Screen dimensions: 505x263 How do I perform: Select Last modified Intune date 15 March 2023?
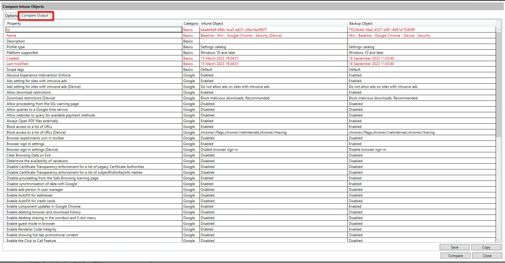220,64
